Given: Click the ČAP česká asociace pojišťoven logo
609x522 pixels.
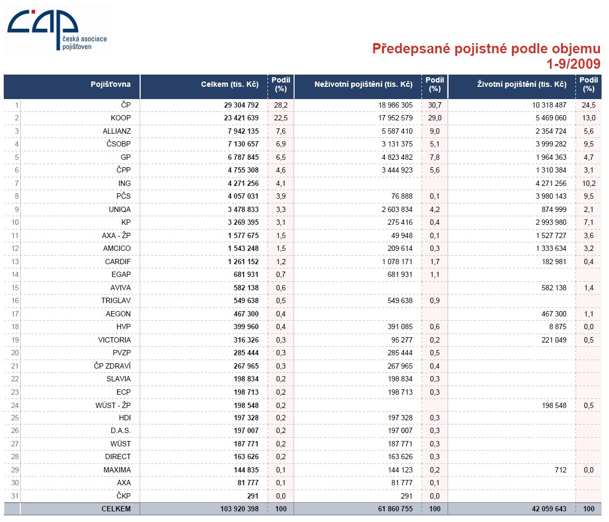Looking at the screenshot, I should click(x=57, y=31).
